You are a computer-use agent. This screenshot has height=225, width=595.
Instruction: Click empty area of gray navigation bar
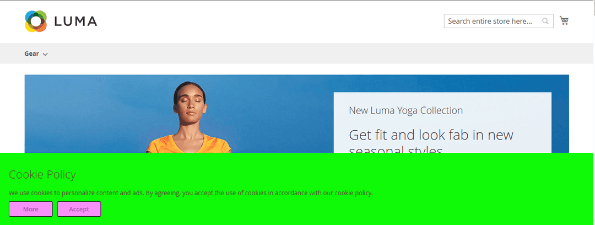click(304, 53)
